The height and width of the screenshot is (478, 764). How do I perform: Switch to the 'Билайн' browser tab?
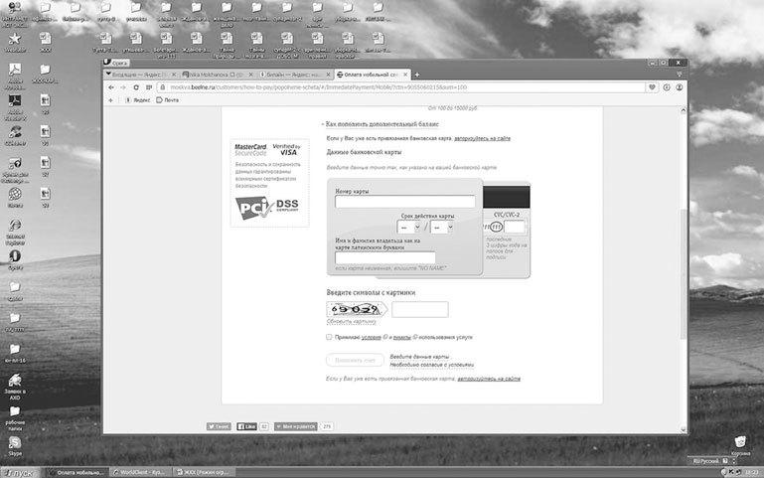click(293, 75)
